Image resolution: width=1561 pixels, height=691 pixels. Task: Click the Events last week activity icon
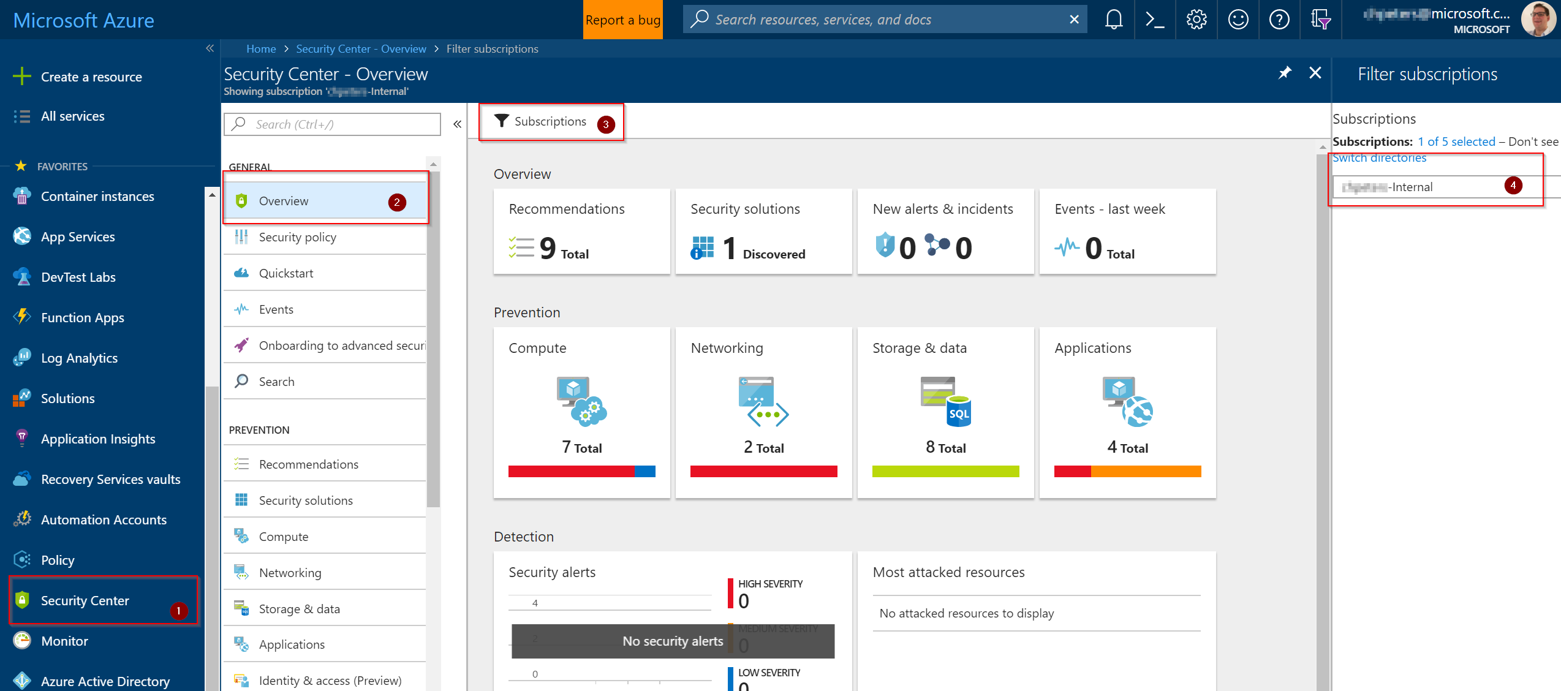coord(1066,247)
